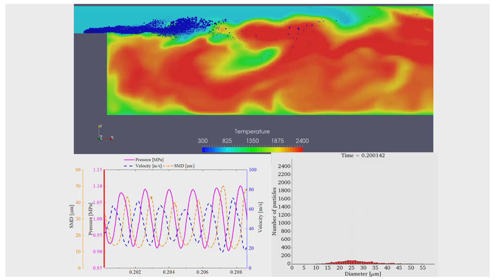Screen dimensions: 497x280
Task: Click the legend value 1875
Action: coord(277,141)
